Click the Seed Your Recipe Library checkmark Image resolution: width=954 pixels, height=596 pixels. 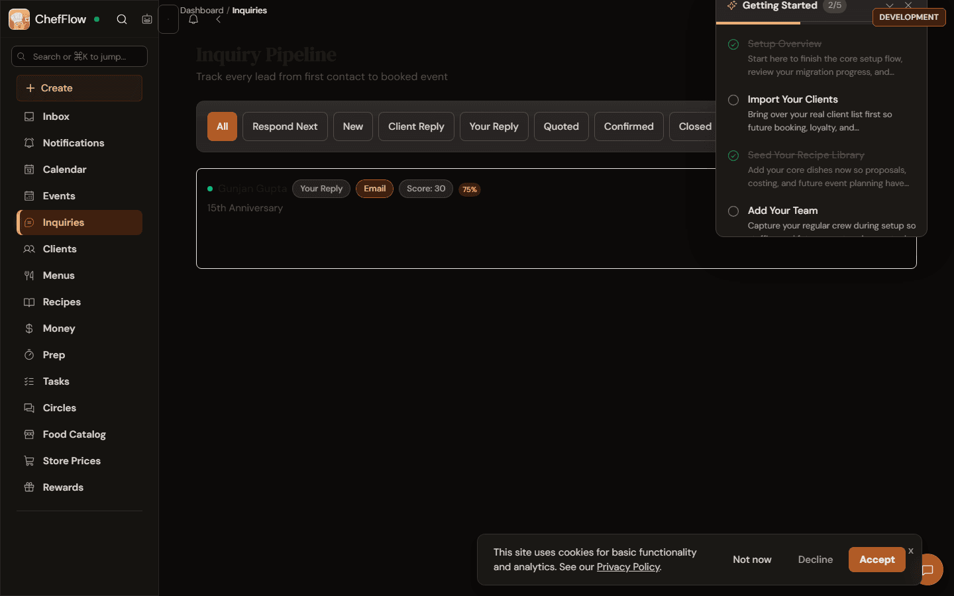point(733,156)
